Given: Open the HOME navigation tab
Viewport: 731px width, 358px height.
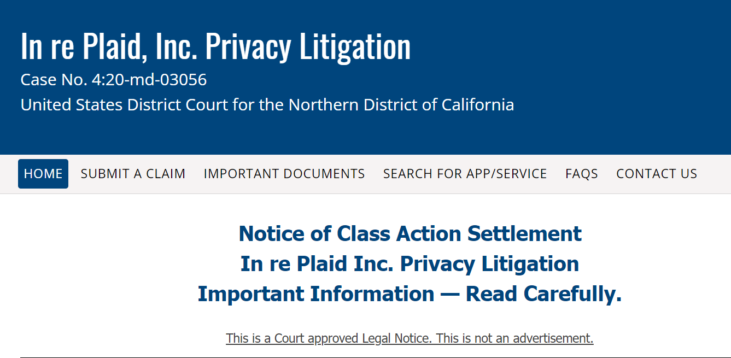Looking at the screenshot, I should point(43,174).
